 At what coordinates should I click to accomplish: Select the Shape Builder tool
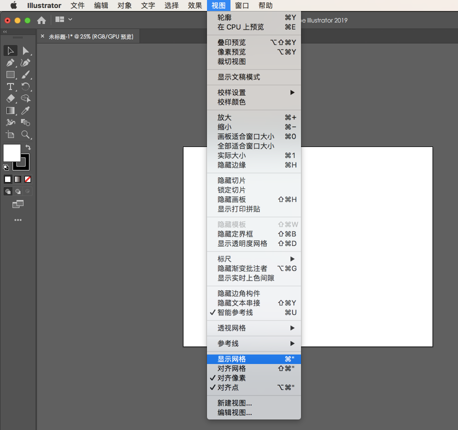coord(25,98)
